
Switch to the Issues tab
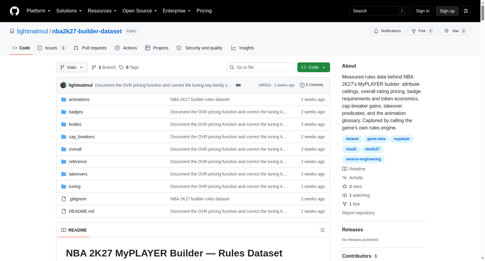[52, 48]
